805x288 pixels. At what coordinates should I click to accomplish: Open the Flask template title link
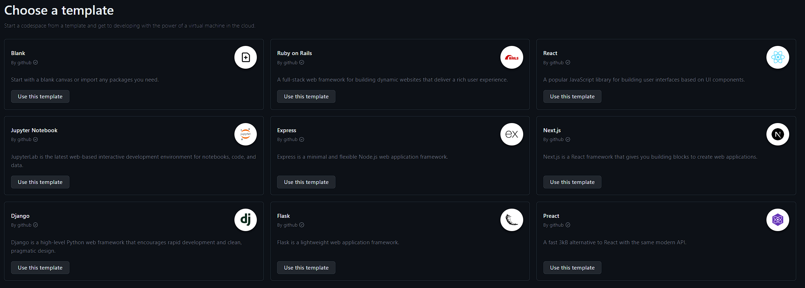[283, 216]
